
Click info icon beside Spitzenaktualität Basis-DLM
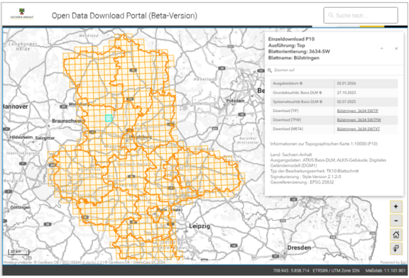pos(321,101)
